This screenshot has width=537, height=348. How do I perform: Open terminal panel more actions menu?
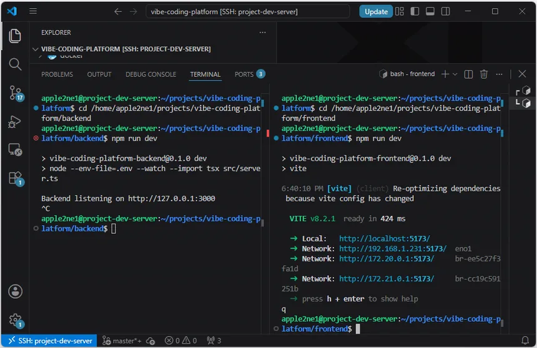(499, 74)
